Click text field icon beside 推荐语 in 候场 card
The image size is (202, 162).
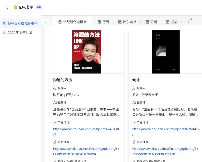click(134, 103)
